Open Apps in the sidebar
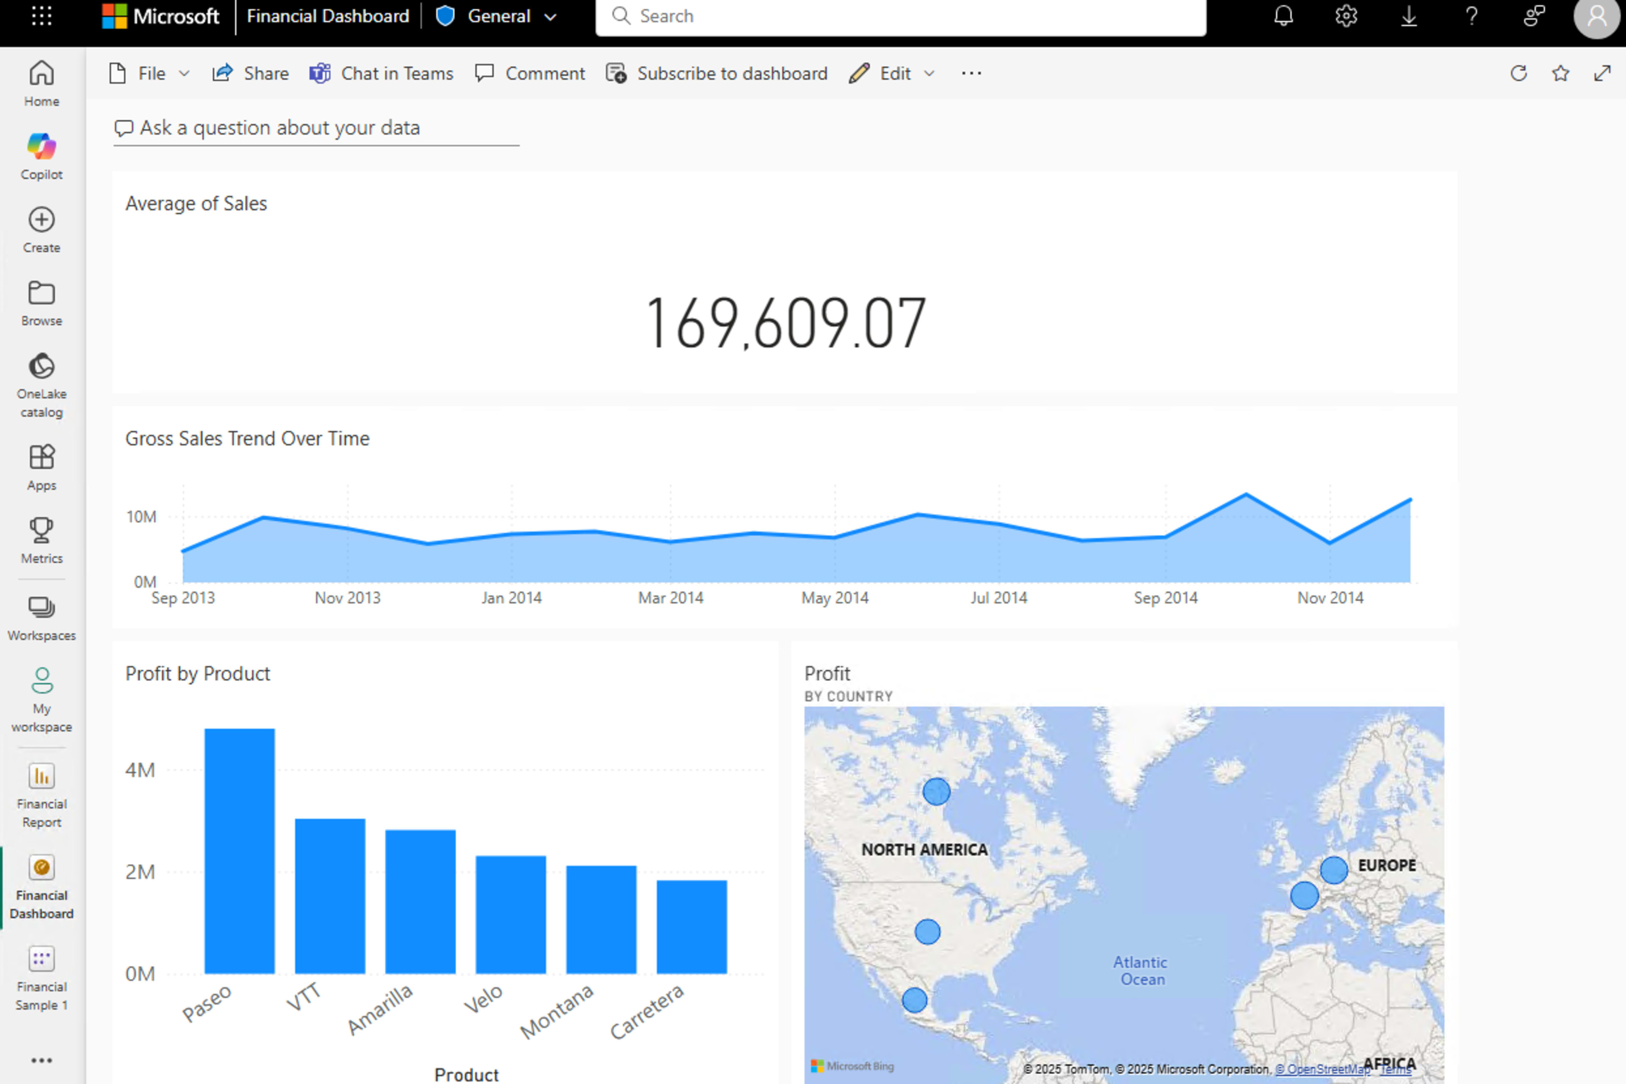Image resolution: width=1626 pixels, height=1084 pixels. pyautogui.click(x=41, y=468)
